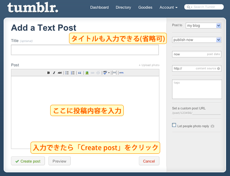This screenshot has width=230, height=176.
Task: Toggle the spellcheck ABC checkmark icon
Action: click(x=105, y=73)
